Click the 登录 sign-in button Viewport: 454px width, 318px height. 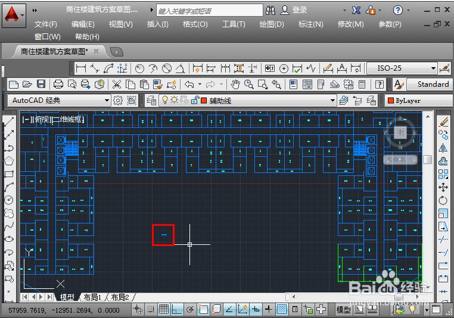[299, 10]
